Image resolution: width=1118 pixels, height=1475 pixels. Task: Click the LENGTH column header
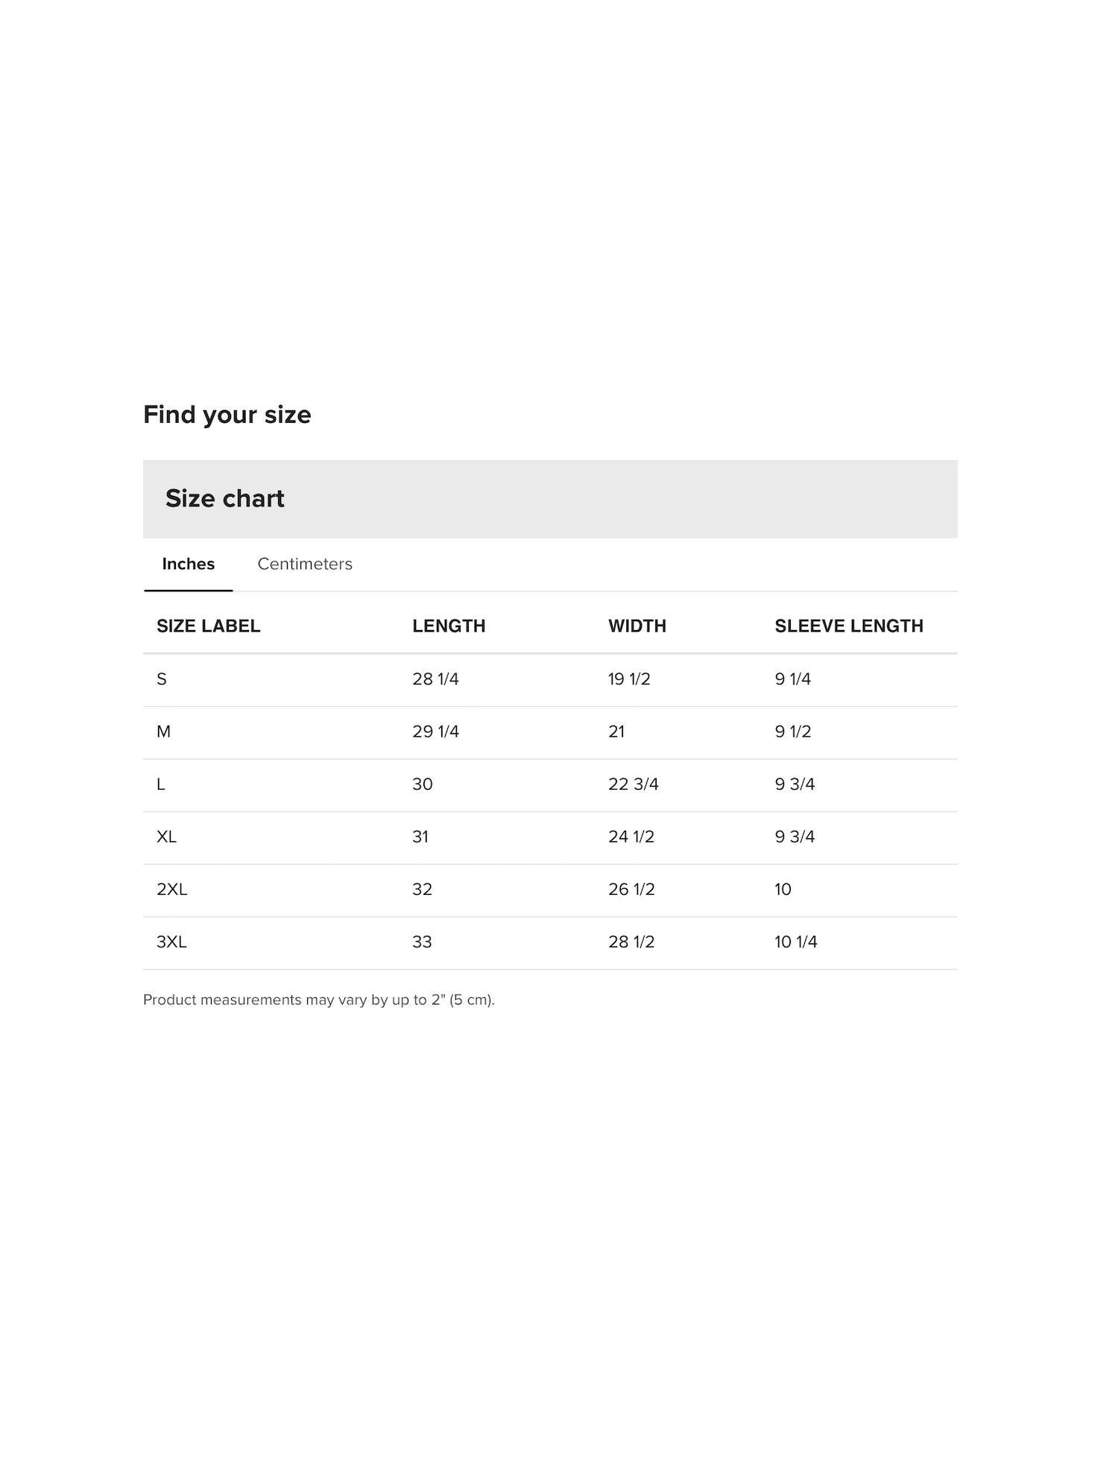coord(449,626)
